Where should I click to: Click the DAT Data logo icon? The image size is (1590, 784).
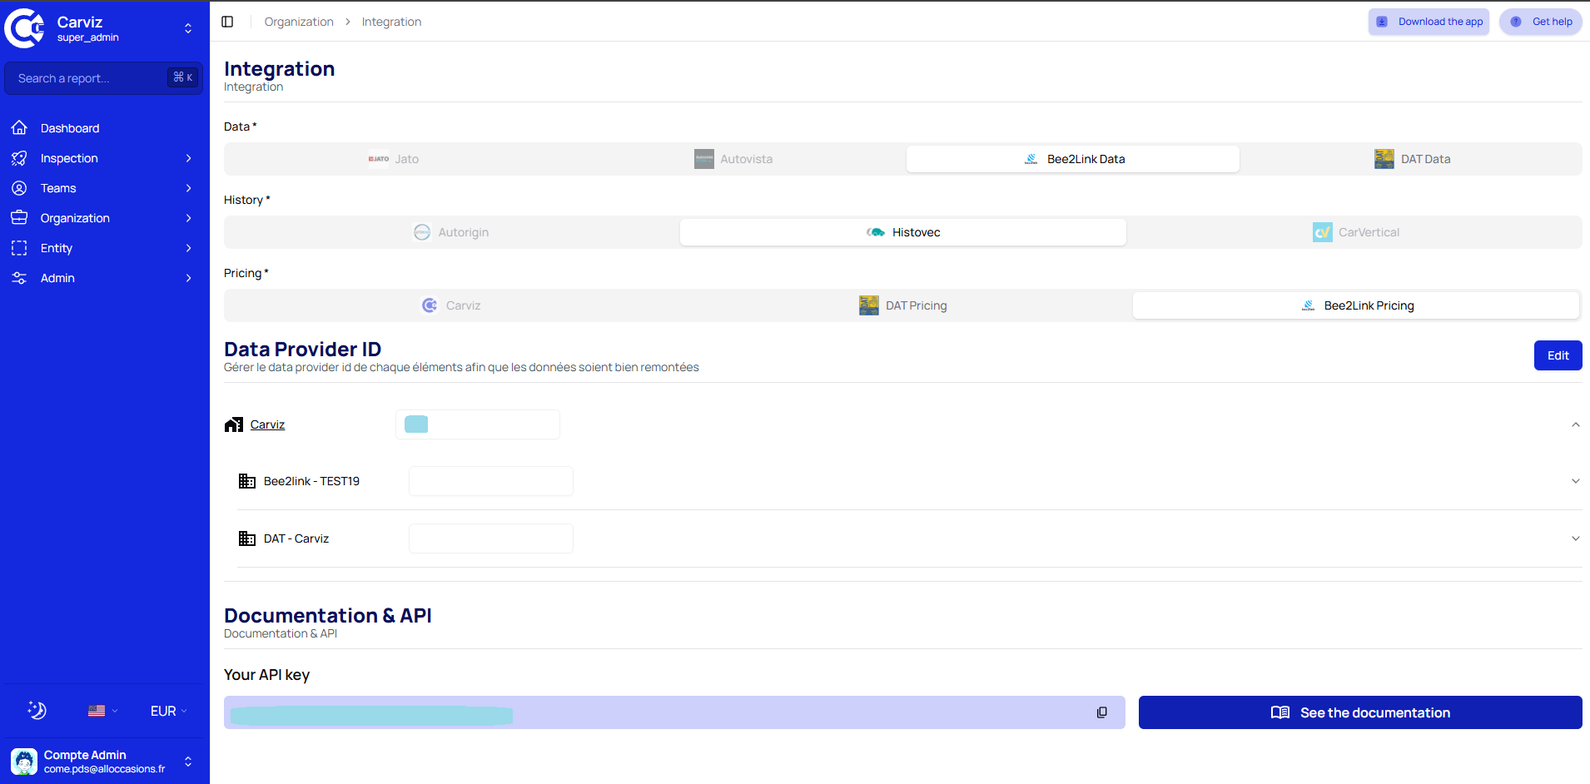[1384, 159]
